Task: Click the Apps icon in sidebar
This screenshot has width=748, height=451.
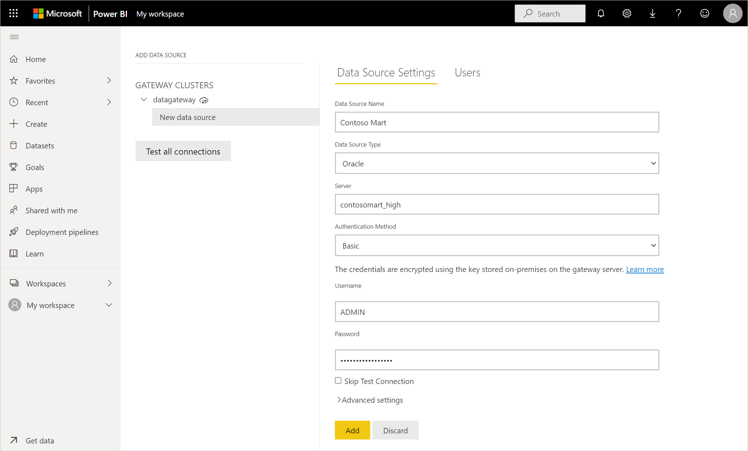Action: click(14, 188)
